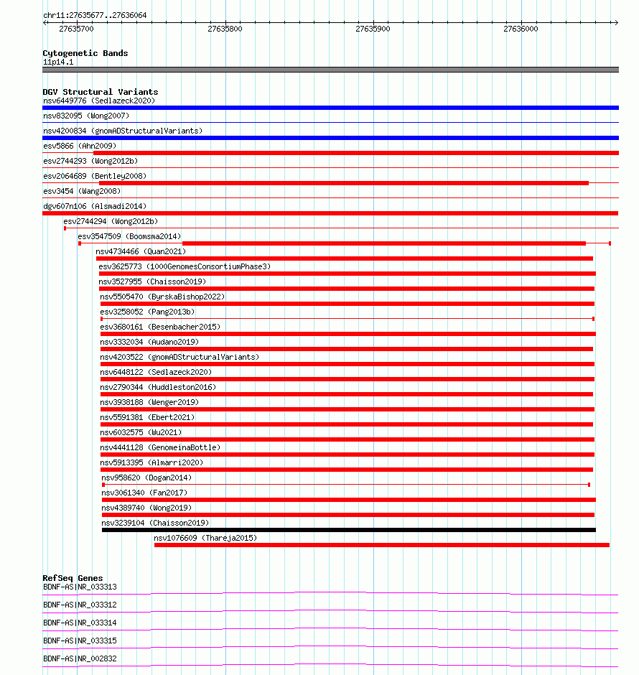
Task: Select nsv4441128 (GenomeinaBottle) label
Action: pyautogui.click(x=160, y=447)
